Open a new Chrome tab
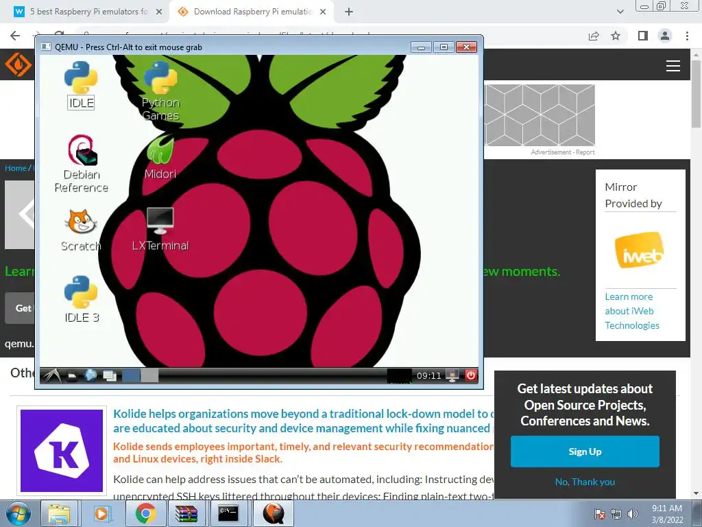 (x=349, y=12)
